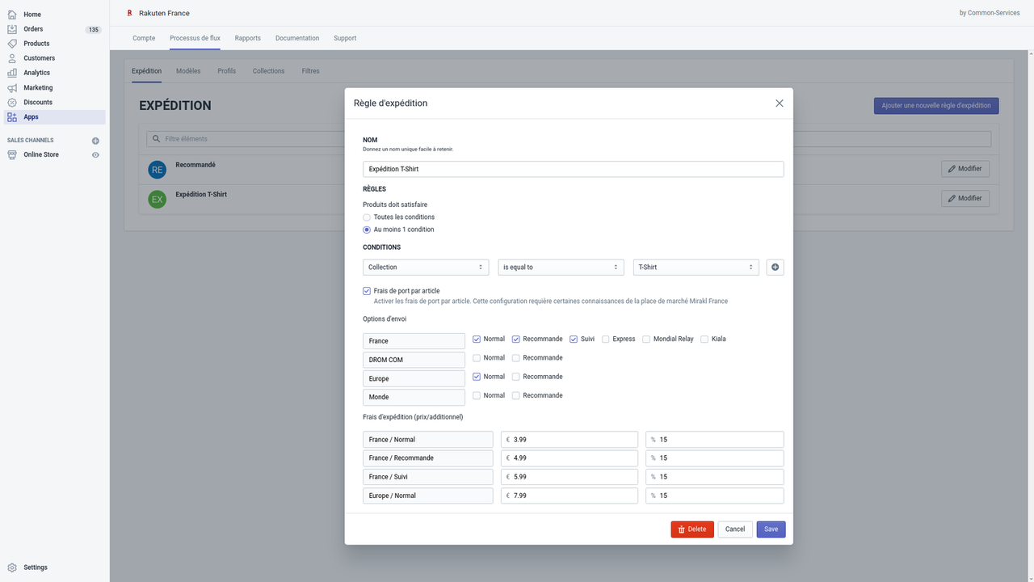
Task: Enable Europe Recommande shipping
Action: (516, 377)
